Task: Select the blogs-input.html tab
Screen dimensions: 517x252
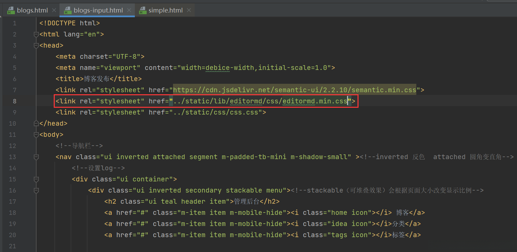Action: [97, 10]
